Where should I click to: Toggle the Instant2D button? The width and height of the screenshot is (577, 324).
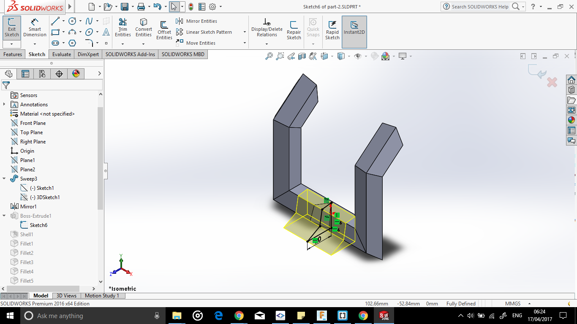click(354, 32)
